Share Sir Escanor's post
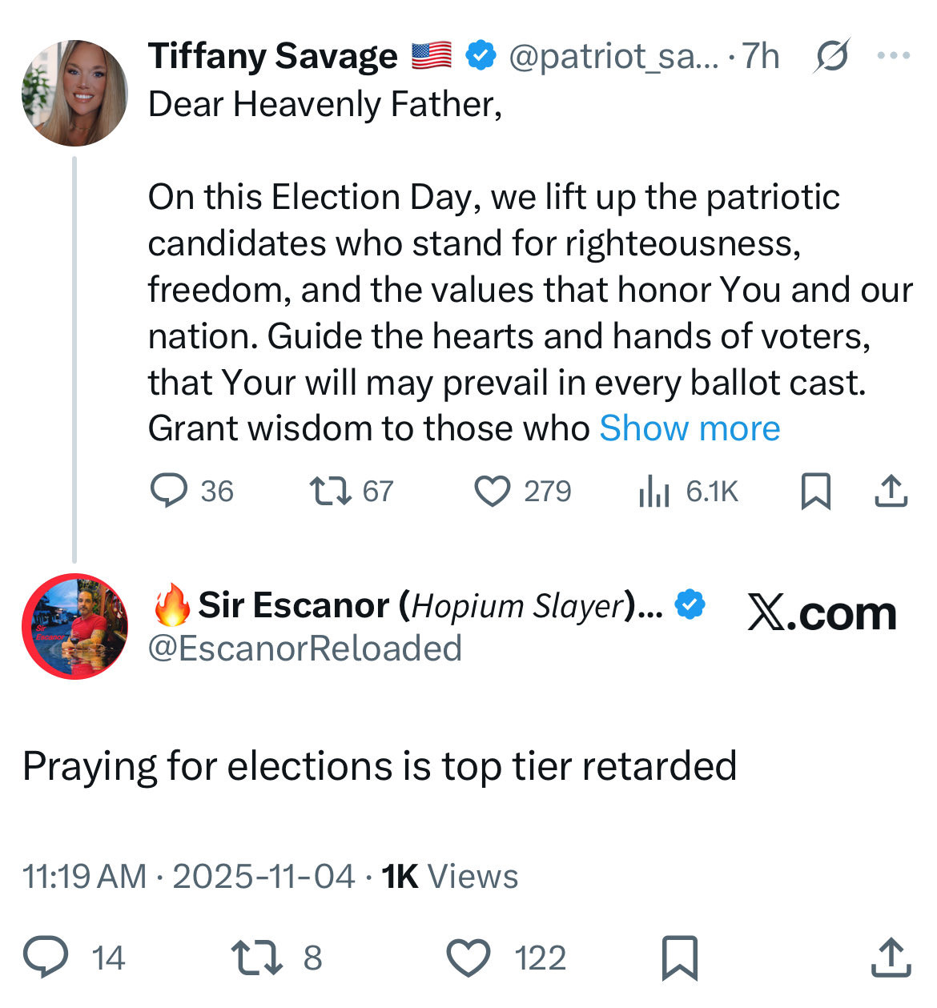The height and width of the screenshot is (1008, 937). [891, 957]
